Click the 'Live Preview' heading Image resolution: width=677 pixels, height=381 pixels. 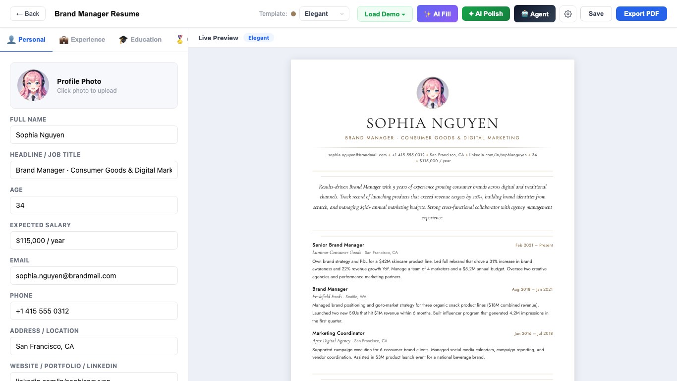pyautogui.click(x=218, y=38)
